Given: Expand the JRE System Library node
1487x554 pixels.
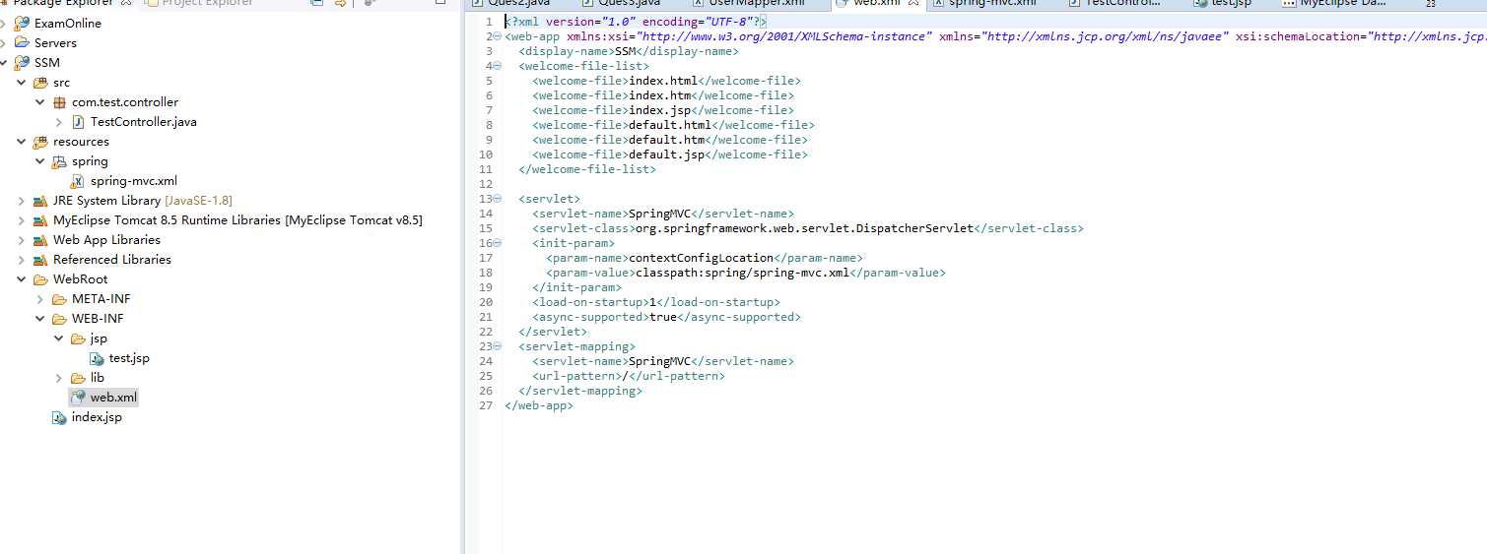Looking at the screenshot, I should [22, 200].
